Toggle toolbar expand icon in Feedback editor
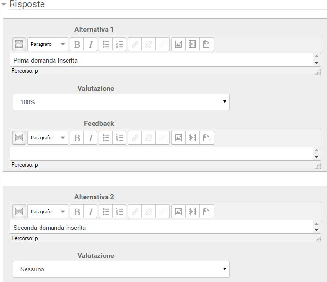Image resolution: width=327 pixels, height=282 pixels. (19, 138)
